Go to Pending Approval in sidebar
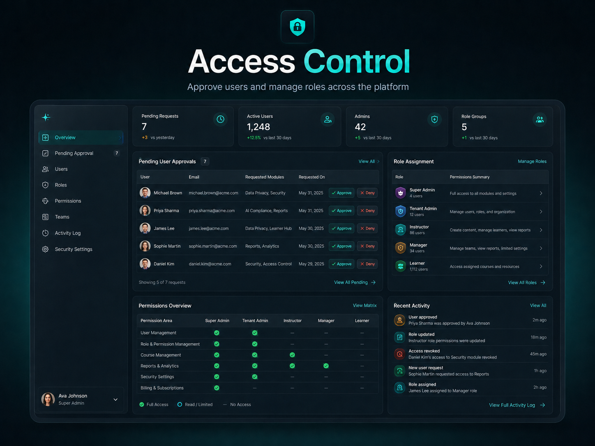Image resolution: width=595 pixels, height=446 pixels. click(81, 153)
